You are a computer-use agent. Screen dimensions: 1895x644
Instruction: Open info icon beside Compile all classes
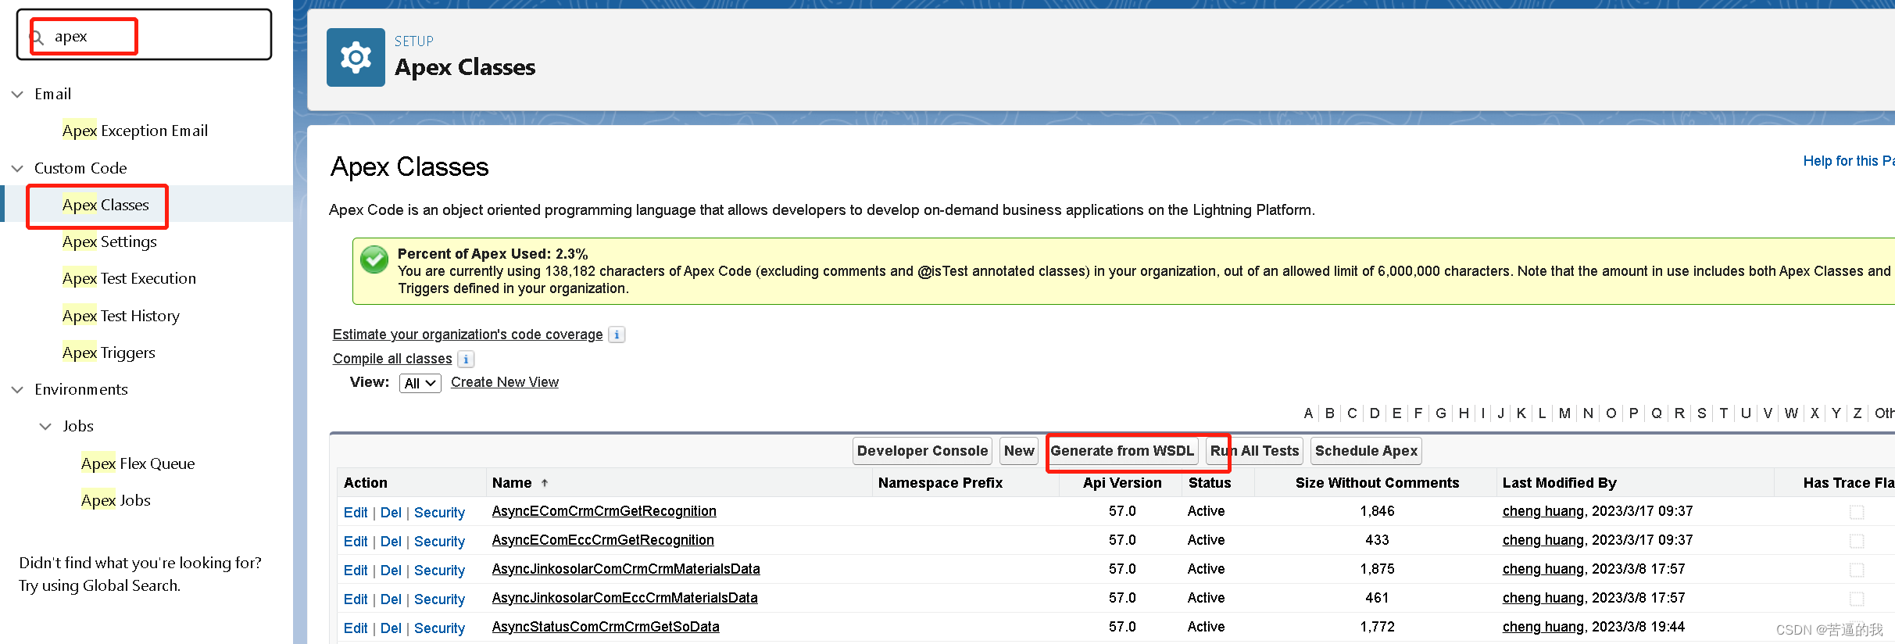pyautogui.click(x=466, y=359)
